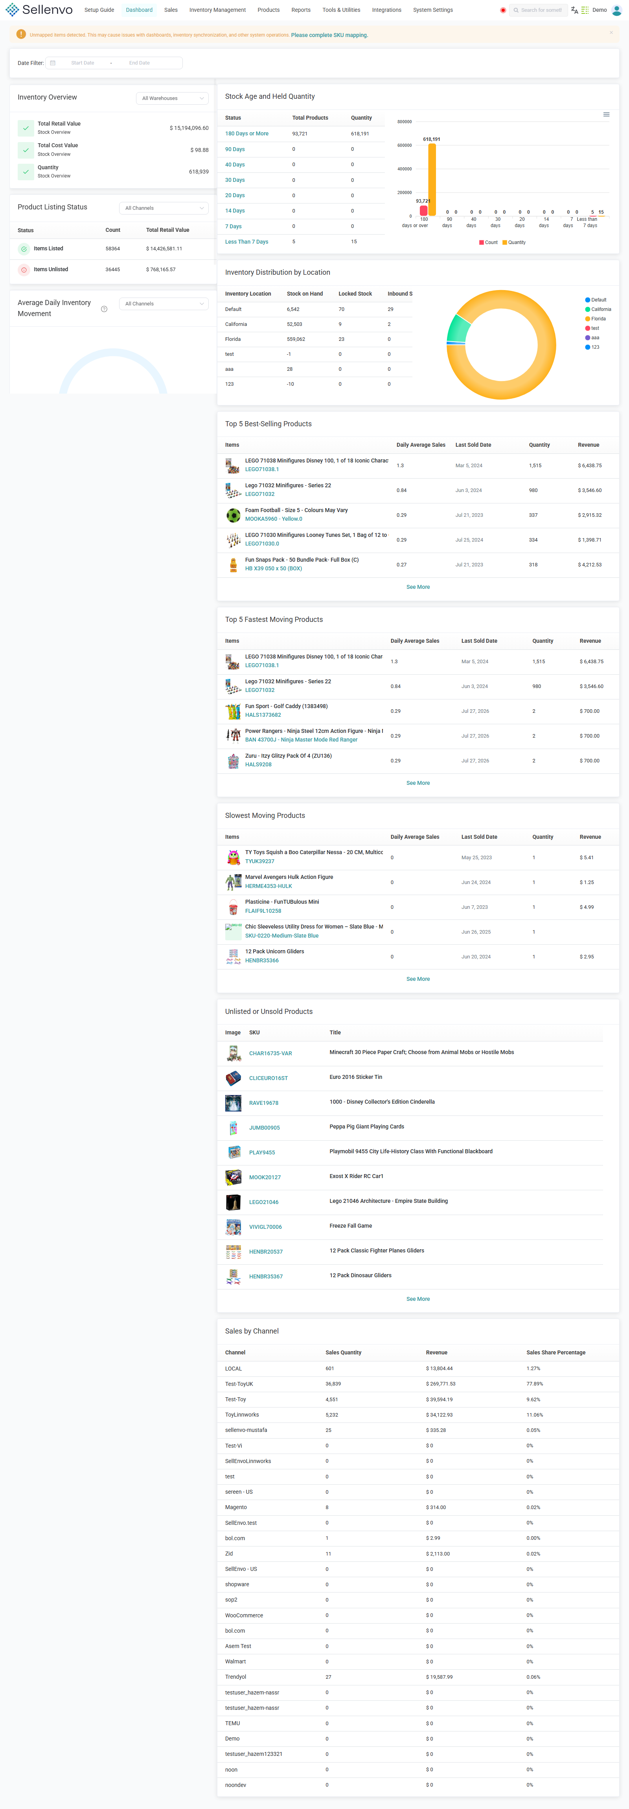
Task: Click the Lego Empire State Building thumbnail
Action: point(233,1202)
